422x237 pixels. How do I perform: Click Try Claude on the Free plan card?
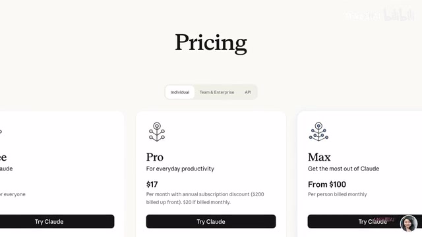point(57,221)
